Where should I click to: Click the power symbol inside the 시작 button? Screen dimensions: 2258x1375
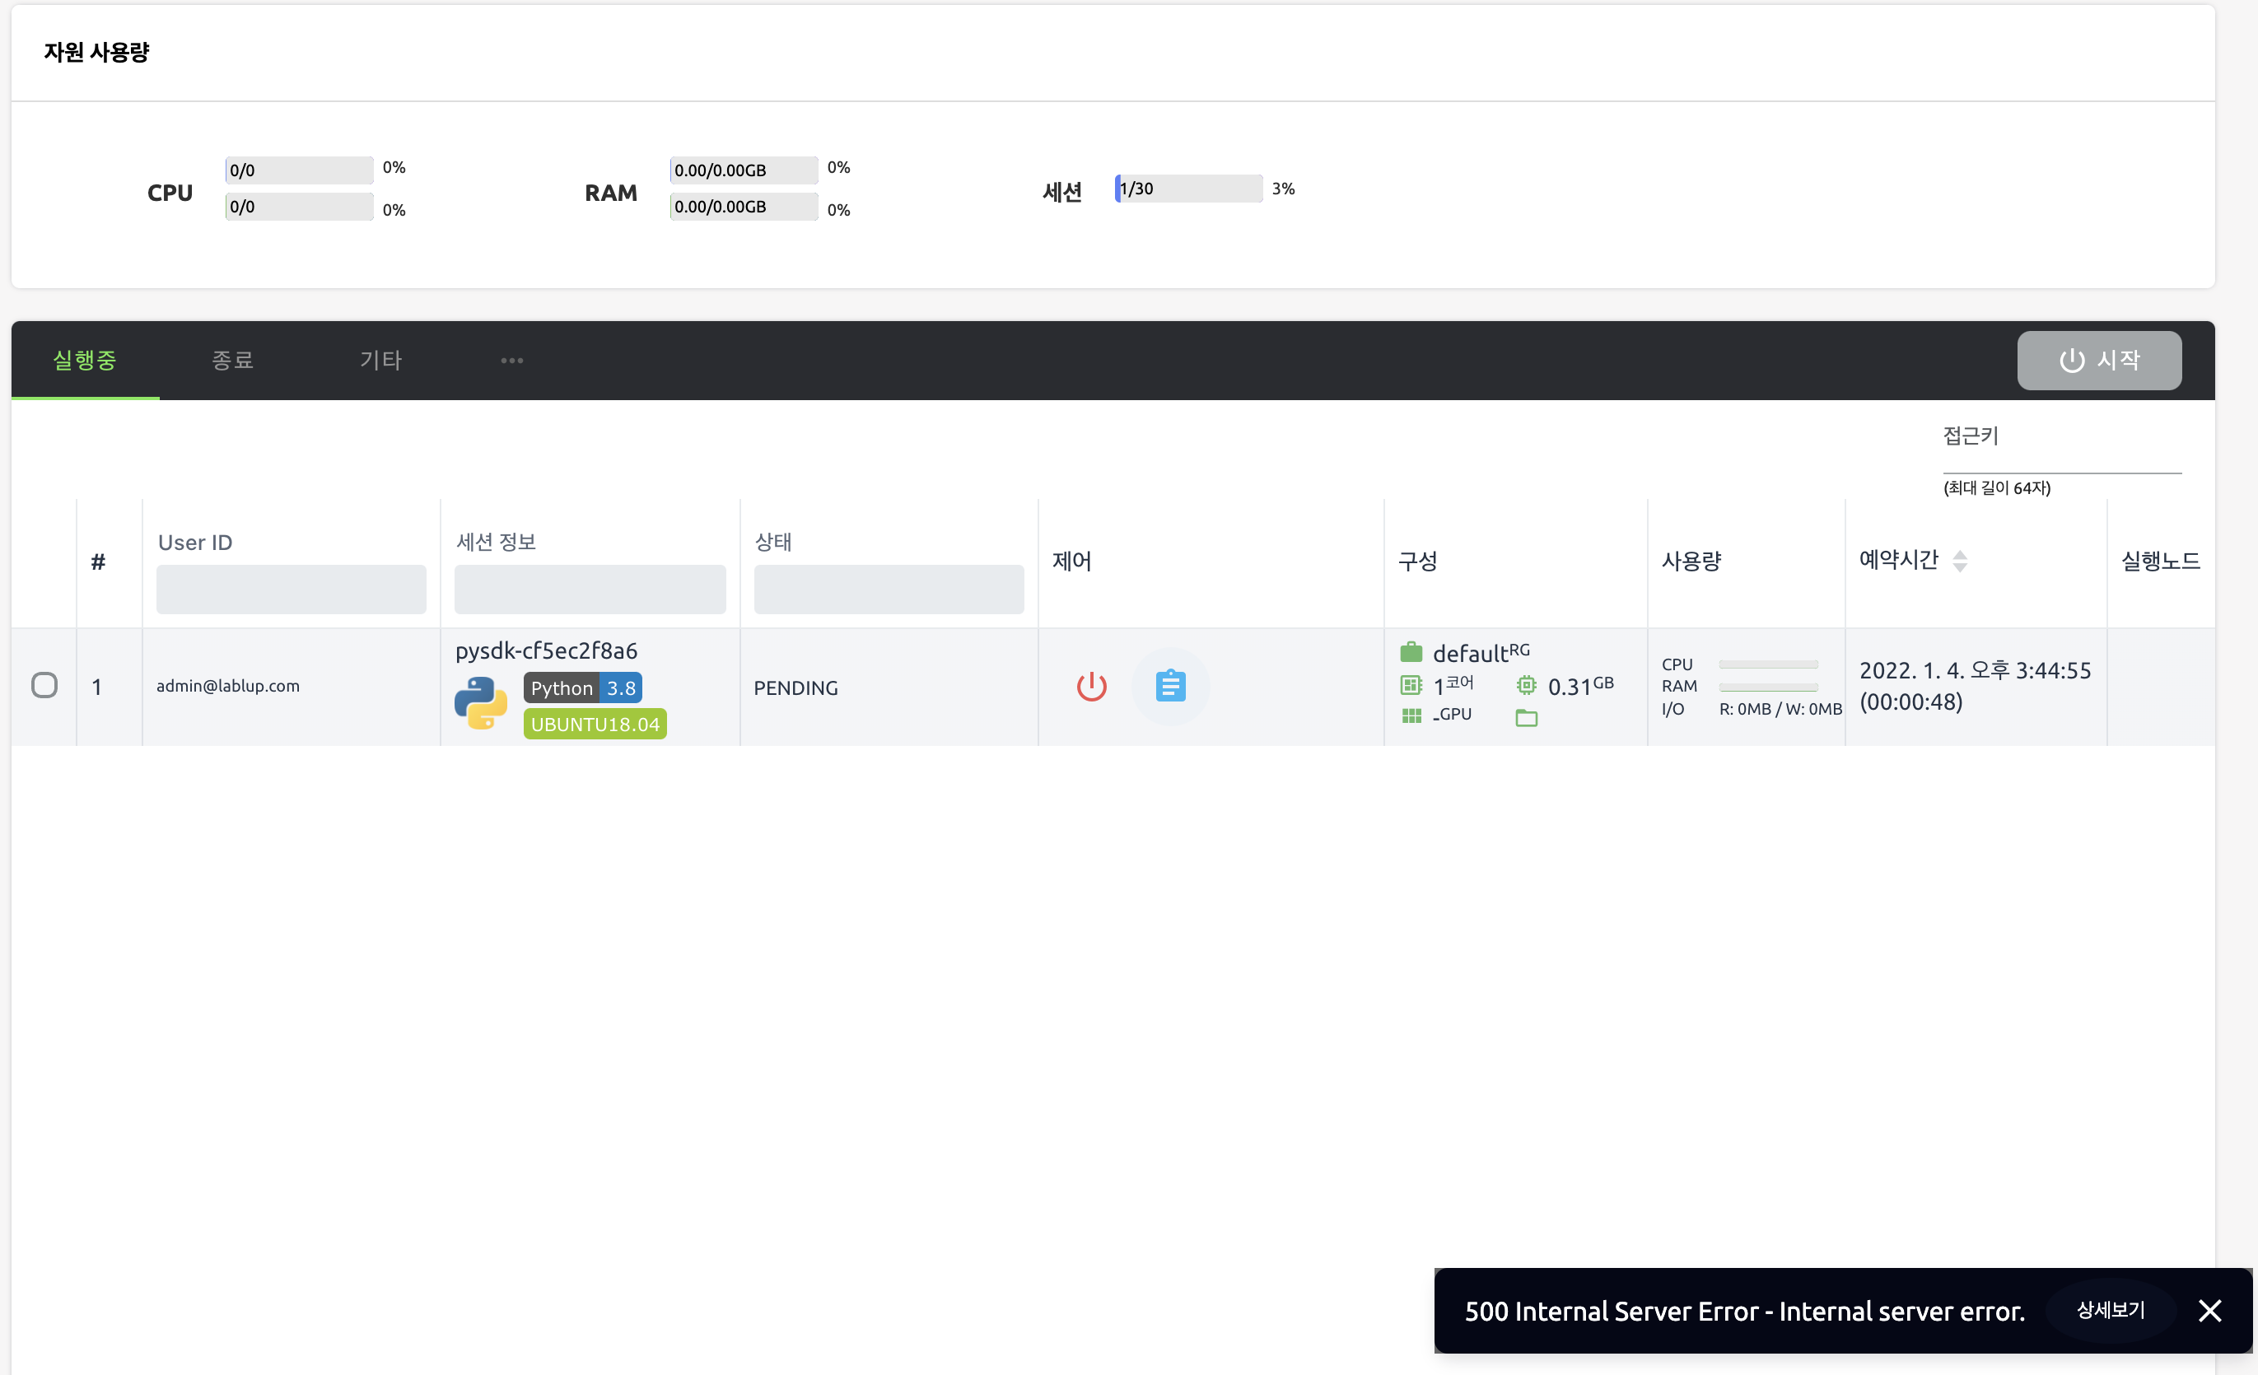coord(2073,360)
